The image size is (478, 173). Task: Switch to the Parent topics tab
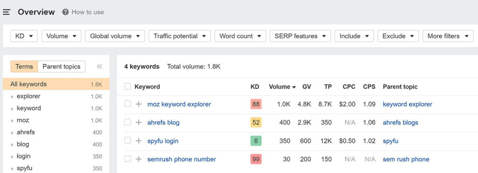pos(61,67)
